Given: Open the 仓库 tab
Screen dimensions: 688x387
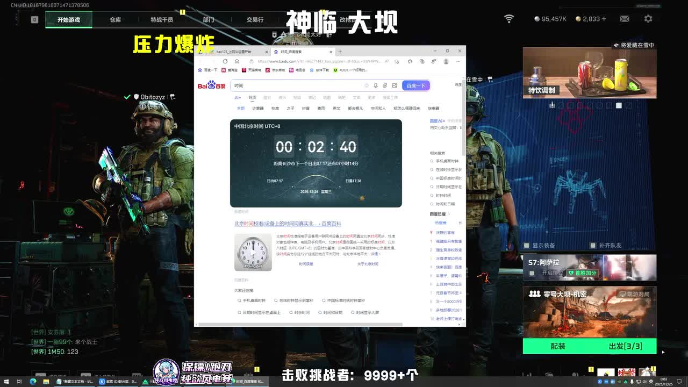Looking at the screenshot, I should tap(115, 19).
